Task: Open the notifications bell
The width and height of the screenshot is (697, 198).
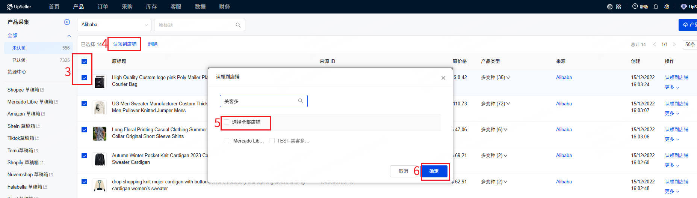Action: click(656, 7)
